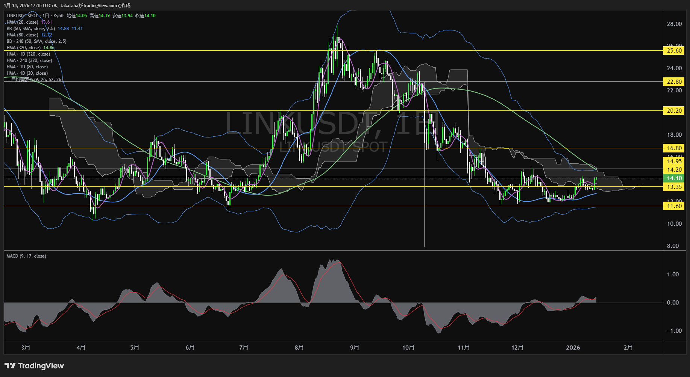Screen dimensions: 690x377
Task: Select the HMA (20, close) indicator legend
Action: pyautogui.click(x=23, y=22)
